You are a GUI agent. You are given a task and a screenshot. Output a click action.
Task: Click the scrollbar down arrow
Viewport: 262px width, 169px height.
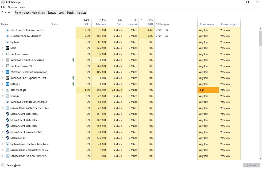point(260,158)
